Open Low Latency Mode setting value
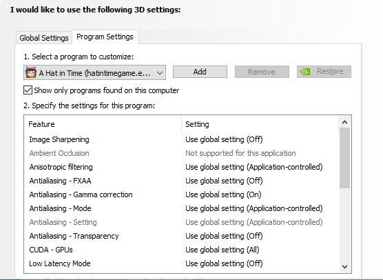 [224, 263]
